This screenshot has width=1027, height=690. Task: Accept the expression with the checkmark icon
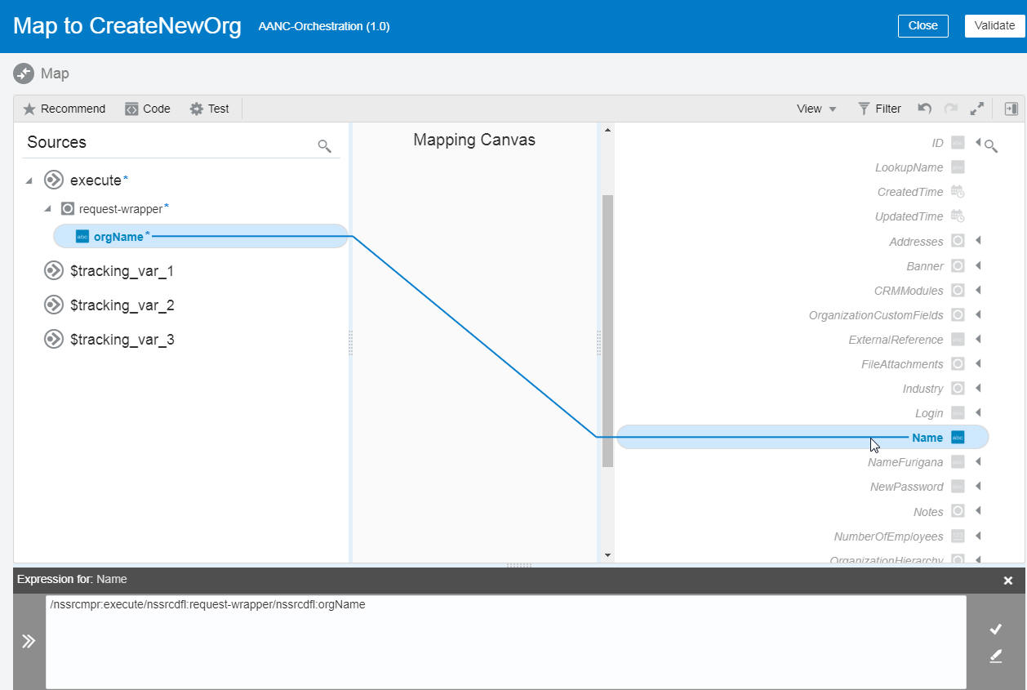coord(996,629)
